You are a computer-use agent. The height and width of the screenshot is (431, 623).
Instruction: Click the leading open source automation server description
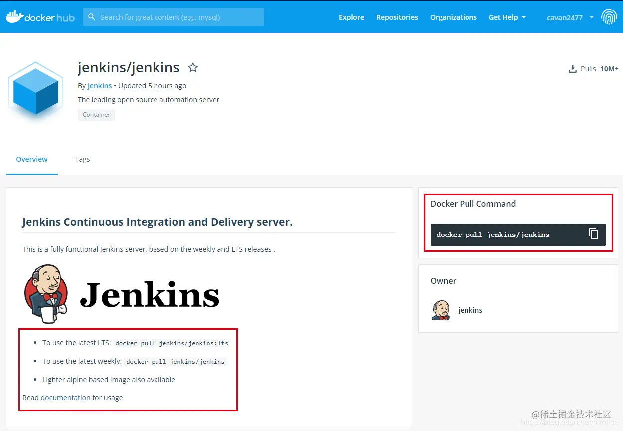tap(149, 100)
